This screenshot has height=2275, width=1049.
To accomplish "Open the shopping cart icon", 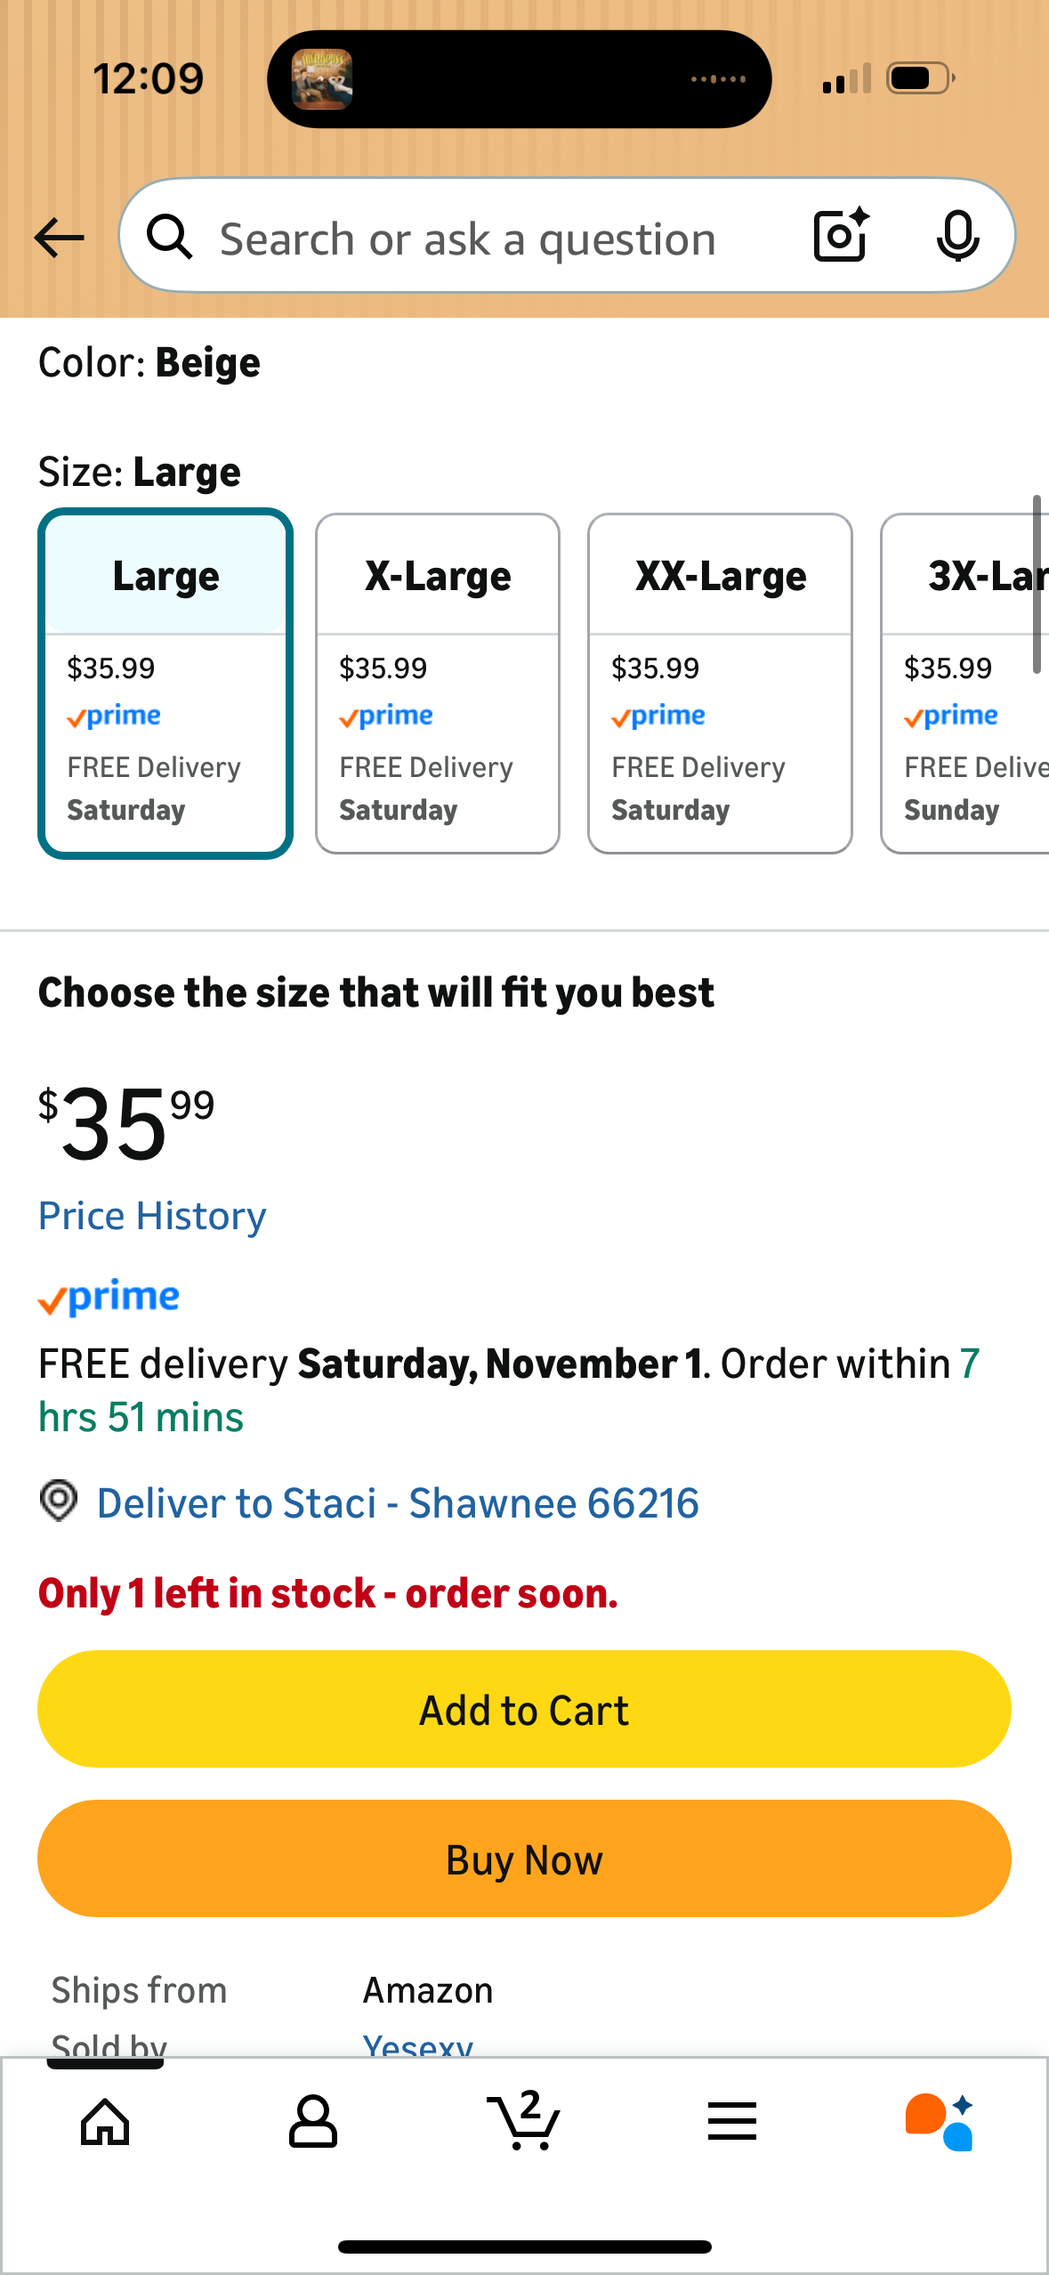I will coord(523,2120).
